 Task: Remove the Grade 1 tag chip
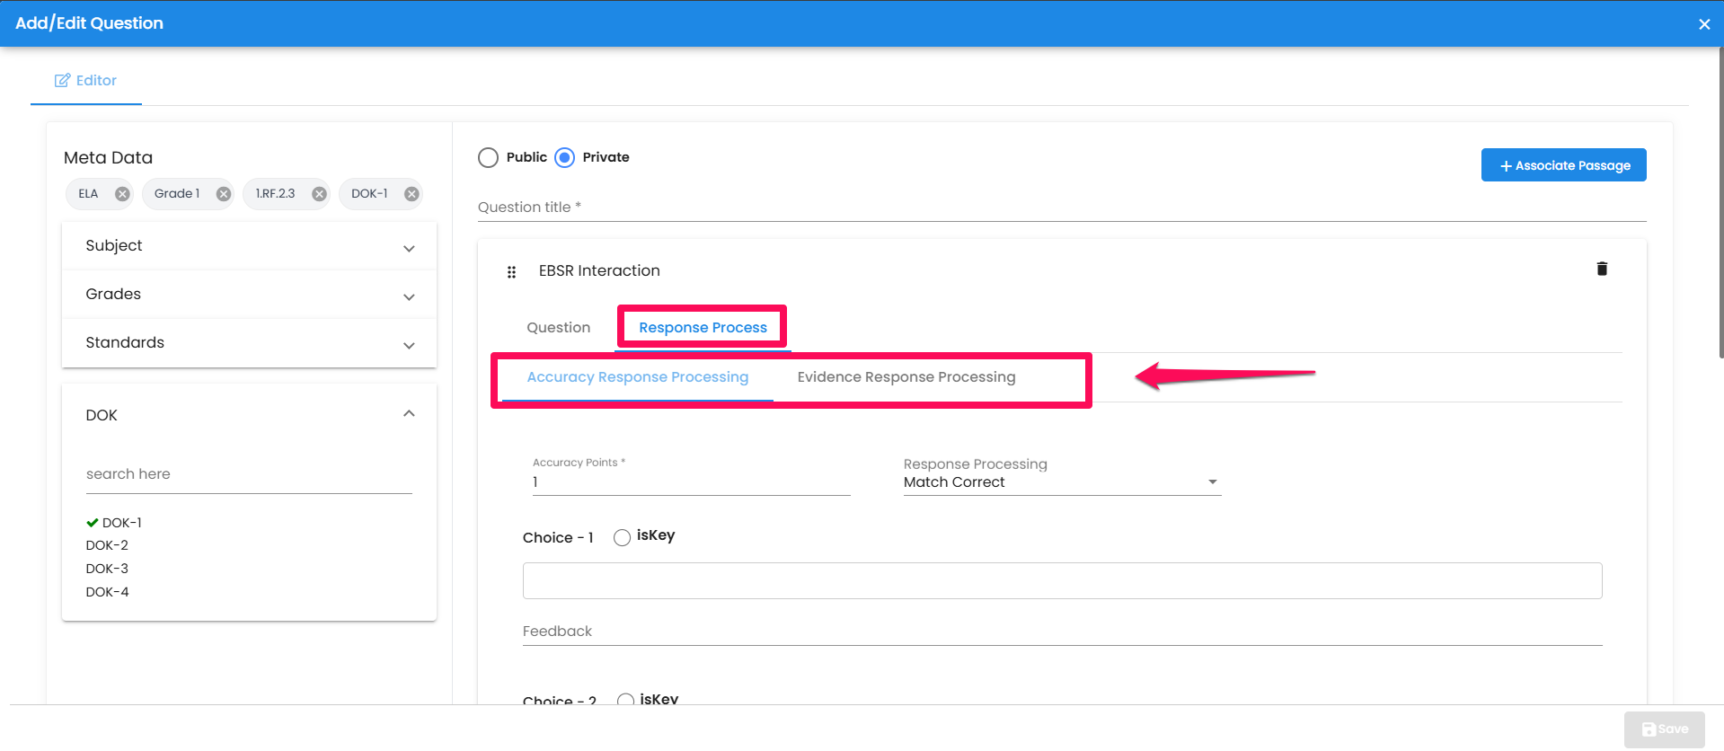pyautogui.click(x=224, y=194)
